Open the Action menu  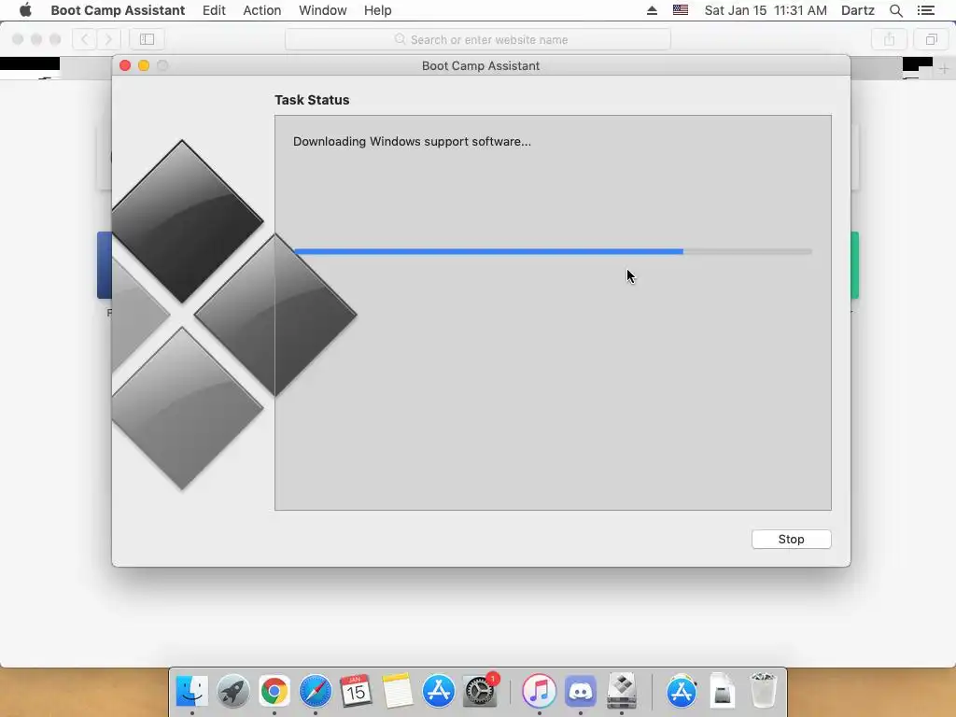(x=262, y=10)
